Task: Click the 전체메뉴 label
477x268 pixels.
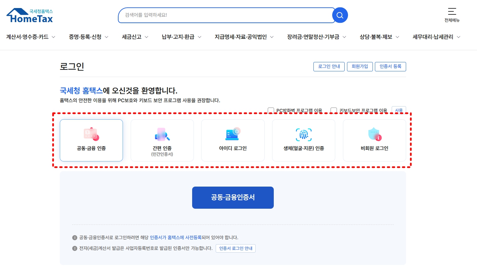Action: 452,20
